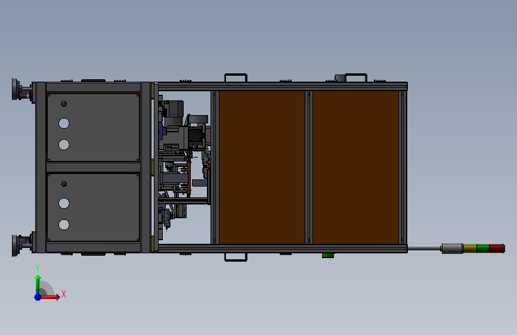Select the small green button on the lower rail
Viewport: 517px width, 335px height.
(328, 255)
